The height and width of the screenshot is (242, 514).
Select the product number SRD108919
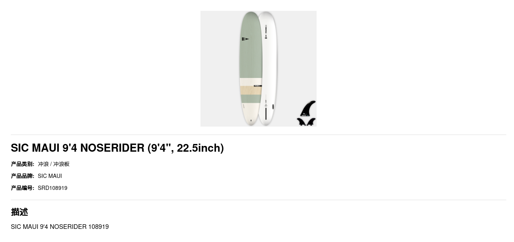pos(53,188)
